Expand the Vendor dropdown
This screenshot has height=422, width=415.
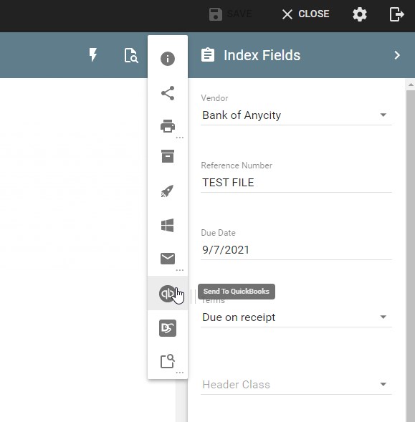[296, 115]
